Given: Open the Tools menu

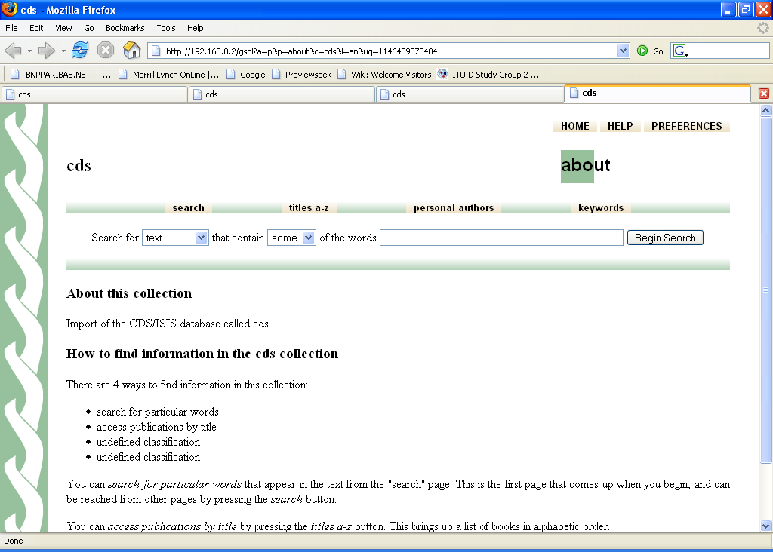Looking at the screenshot, I should tap(166, 28).
